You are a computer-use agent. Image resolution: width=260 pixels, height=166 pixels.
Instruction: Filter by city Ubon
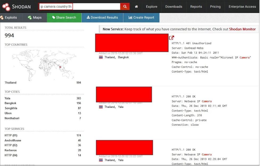[8, 113]
